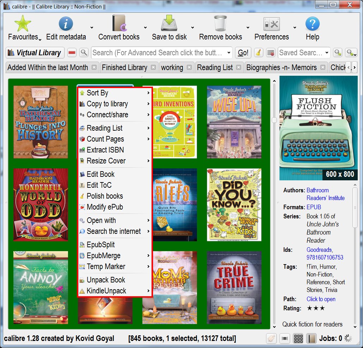Open Preferences dropdown arrow
The image size is (363, 348).
click(x=295, y=27)
